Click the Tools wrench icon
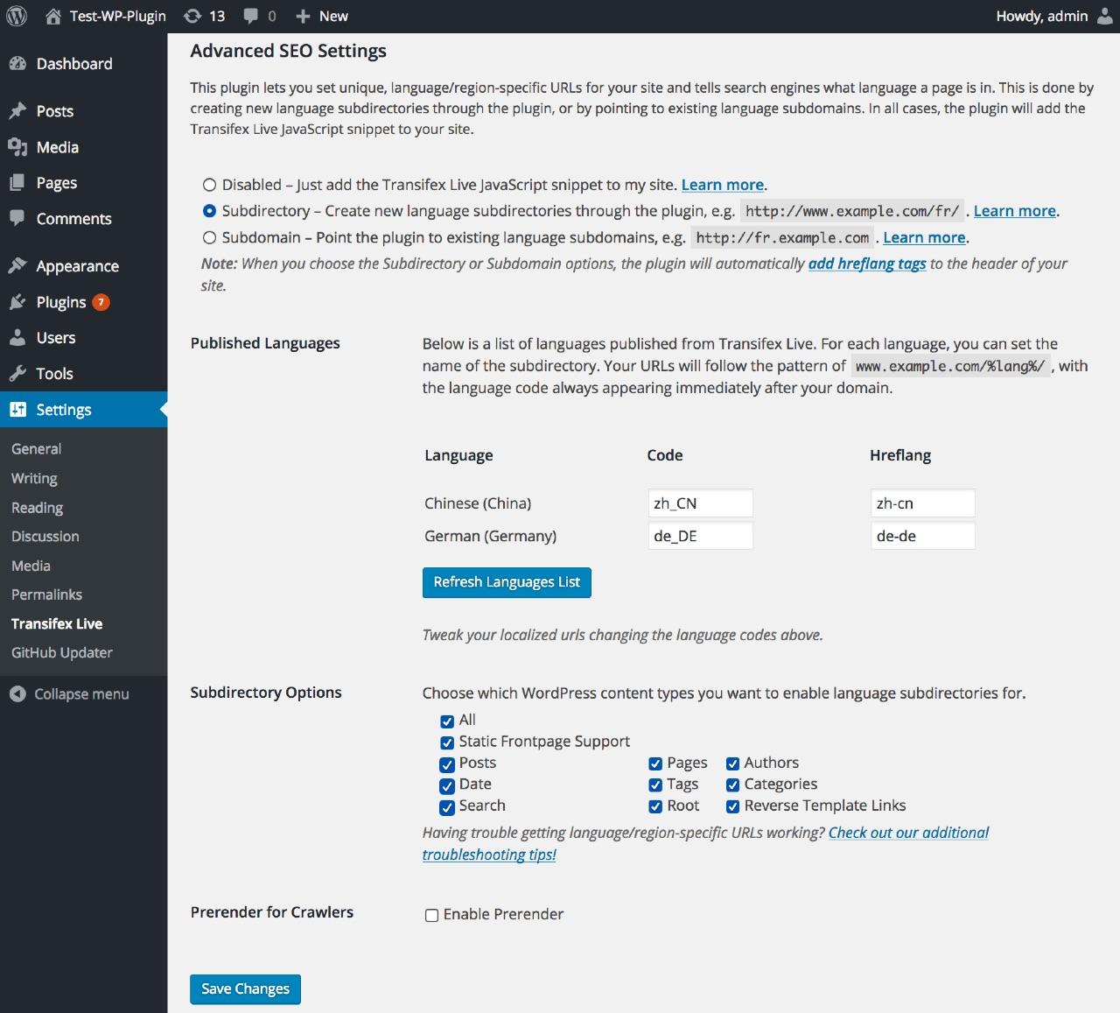This screenshot has height=1013, width=1120. tap(17, 373)
